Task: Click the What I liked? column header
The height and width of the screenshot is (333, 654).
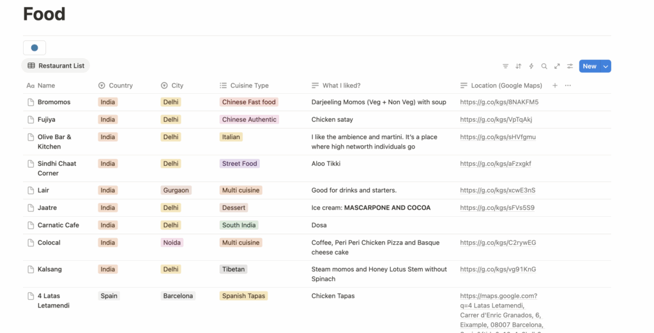Action: pyautogui.click(x=341, y=85)
